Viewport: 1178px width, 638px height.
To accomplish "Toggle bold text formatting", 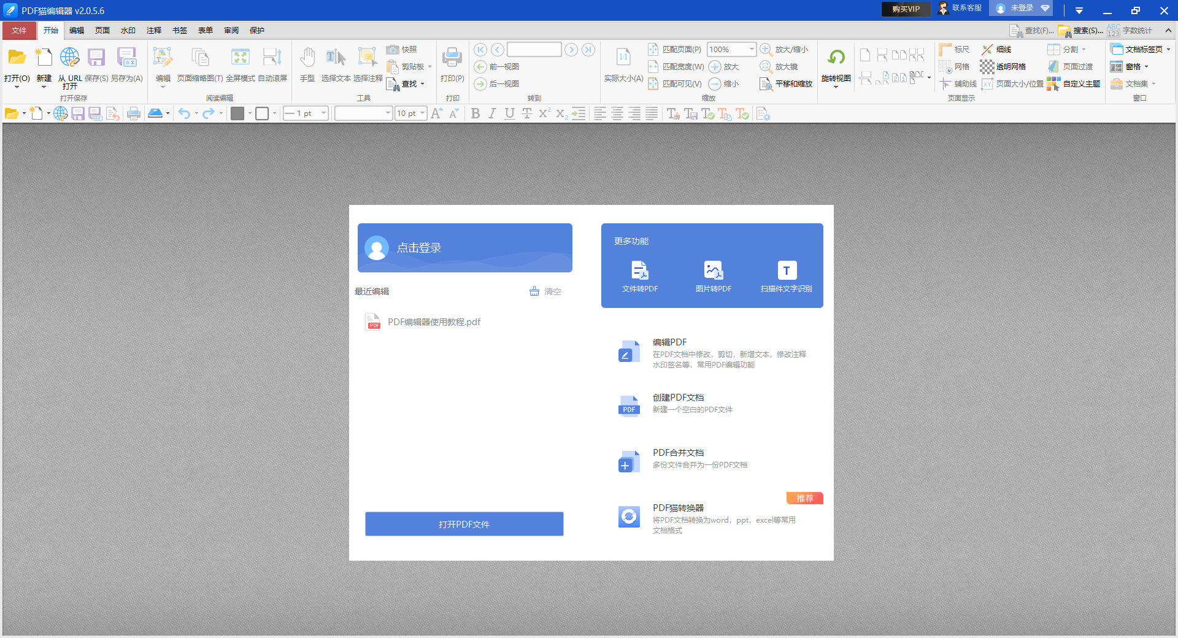I will (x=475, y=113).
